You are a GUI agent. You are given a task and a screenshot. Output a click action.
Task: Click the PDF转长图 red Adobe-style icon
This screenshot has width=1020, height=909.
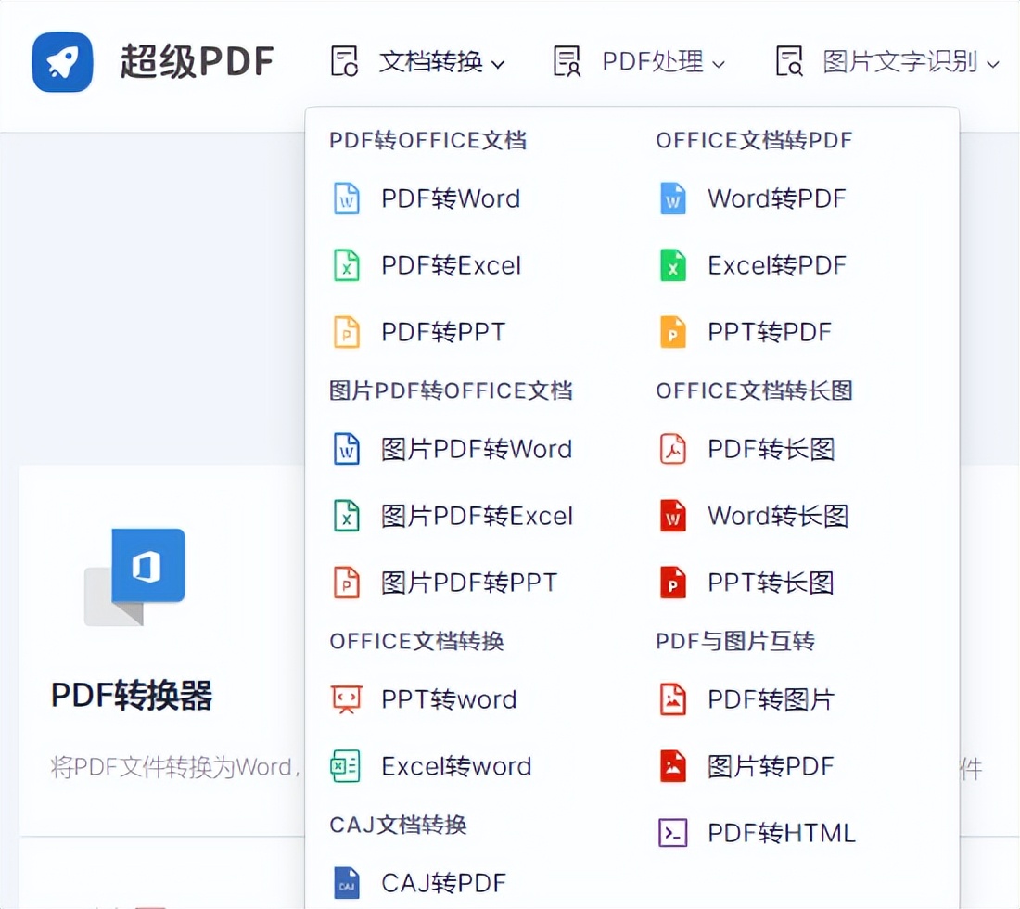pyautogui.click(x=671, y=448)
